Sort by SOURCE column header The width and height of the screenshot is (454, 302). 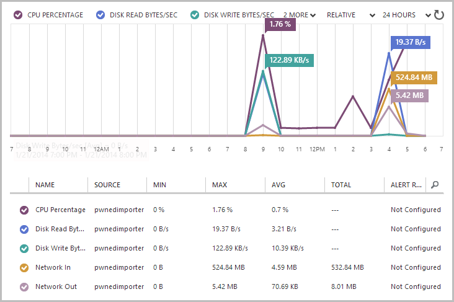(x=107, y=185)
